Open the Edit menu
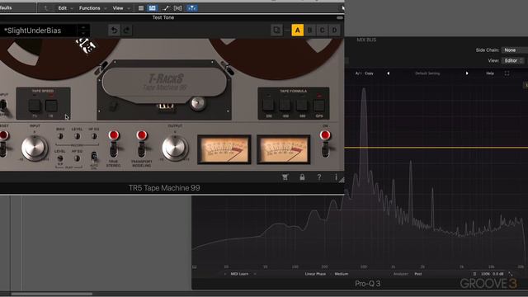528x297 pixels. (x=63, y=8)
